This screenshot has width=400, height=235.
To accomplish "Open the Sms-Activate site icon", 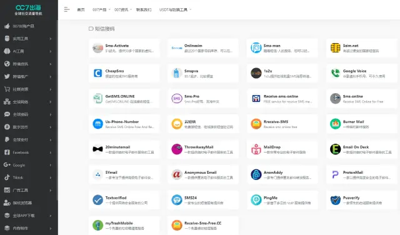I will 97,48.
